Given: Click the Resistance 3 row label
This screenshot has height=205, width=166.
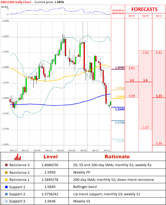Looking at the screenshot, I should pyautogui.click(x=19, y=165).
